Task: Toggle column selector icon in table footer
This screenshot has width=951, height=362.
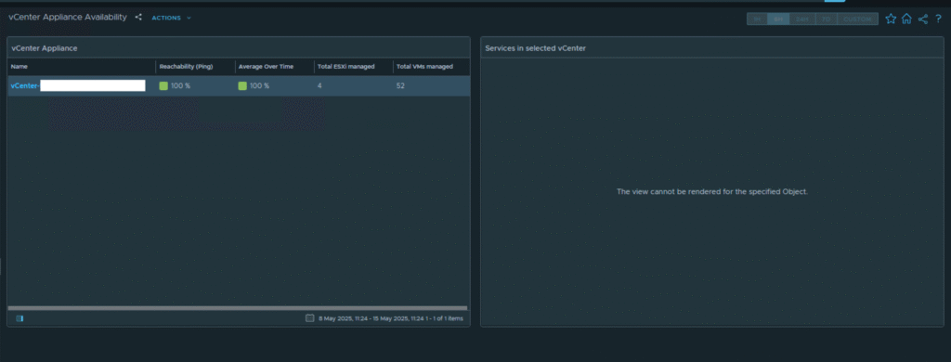Action: pos(20,318)
